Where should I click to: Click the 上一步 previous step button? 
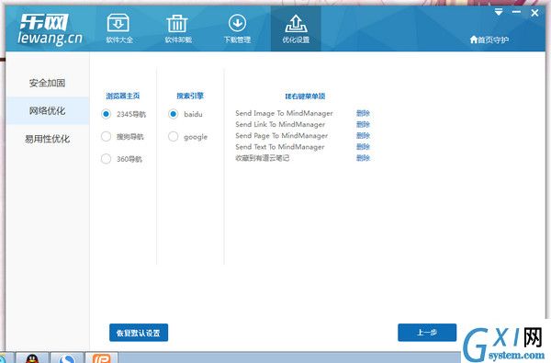[427, 333]
